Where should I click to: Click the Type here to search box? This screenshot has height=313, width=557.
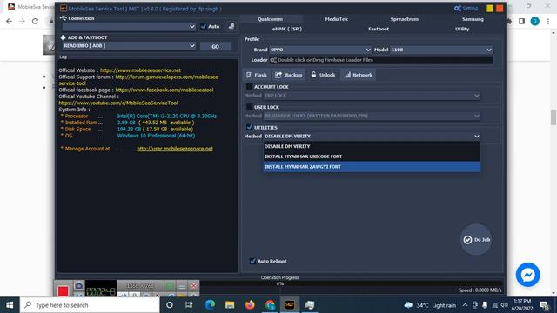click(90, 305)
